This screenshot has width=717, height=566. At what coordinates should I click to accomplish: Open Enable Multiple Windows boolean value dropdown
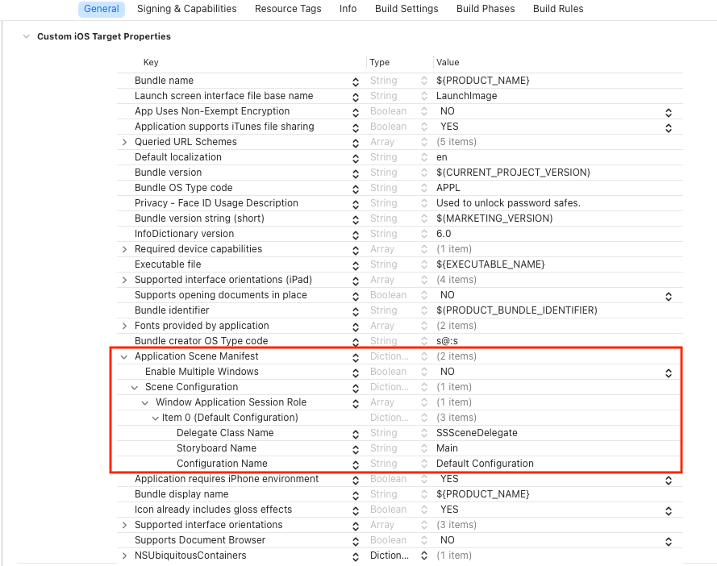tap(668, 372)
